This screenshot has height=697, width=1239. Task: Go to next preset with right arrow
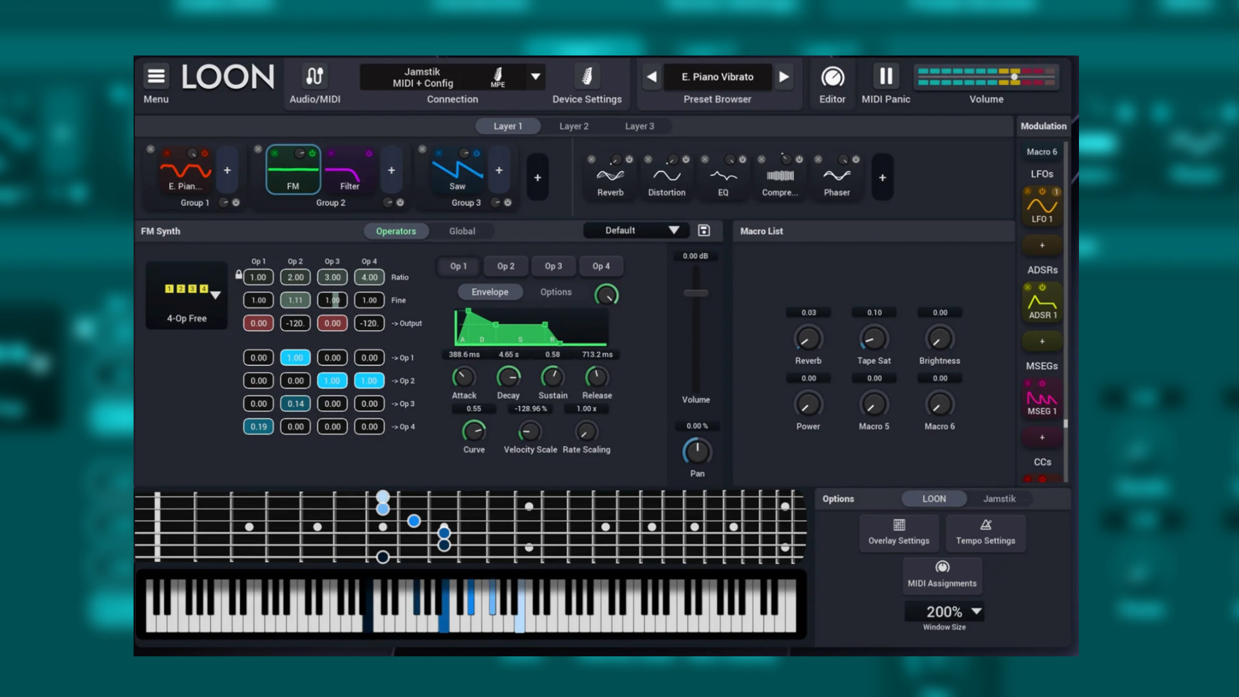[784, 77]
